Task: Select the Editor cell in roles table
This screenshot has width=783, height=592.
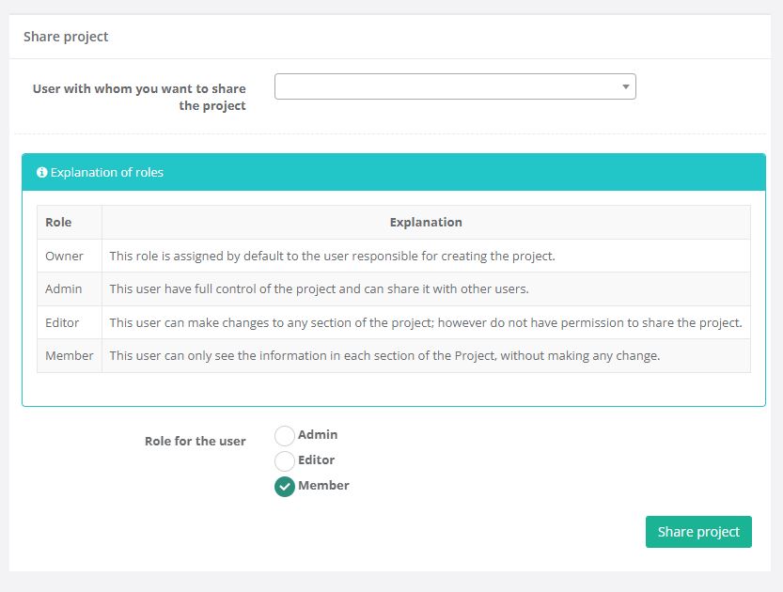Action: pyautogui.click(x=63, y=322)
